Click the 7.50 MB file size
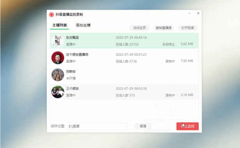Viewport: 240px width, 148px height. click(187, 61)
